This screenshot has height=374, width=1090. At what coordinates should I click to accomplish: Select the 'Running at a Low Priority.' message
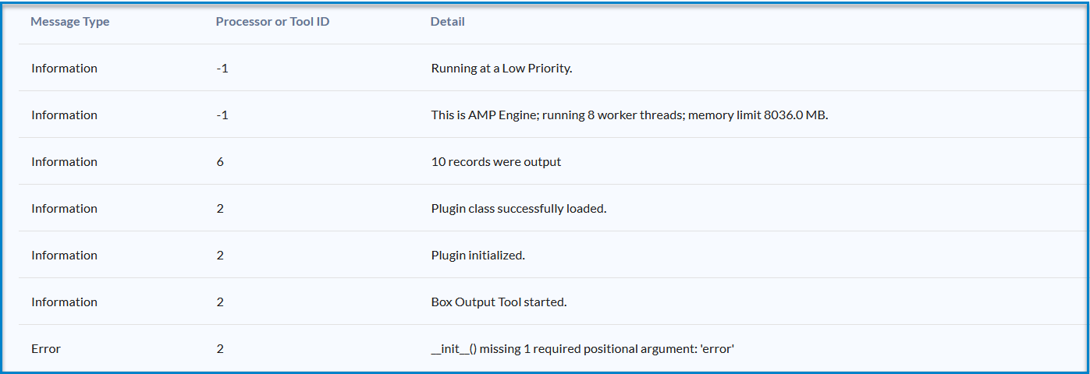[502, 69]
